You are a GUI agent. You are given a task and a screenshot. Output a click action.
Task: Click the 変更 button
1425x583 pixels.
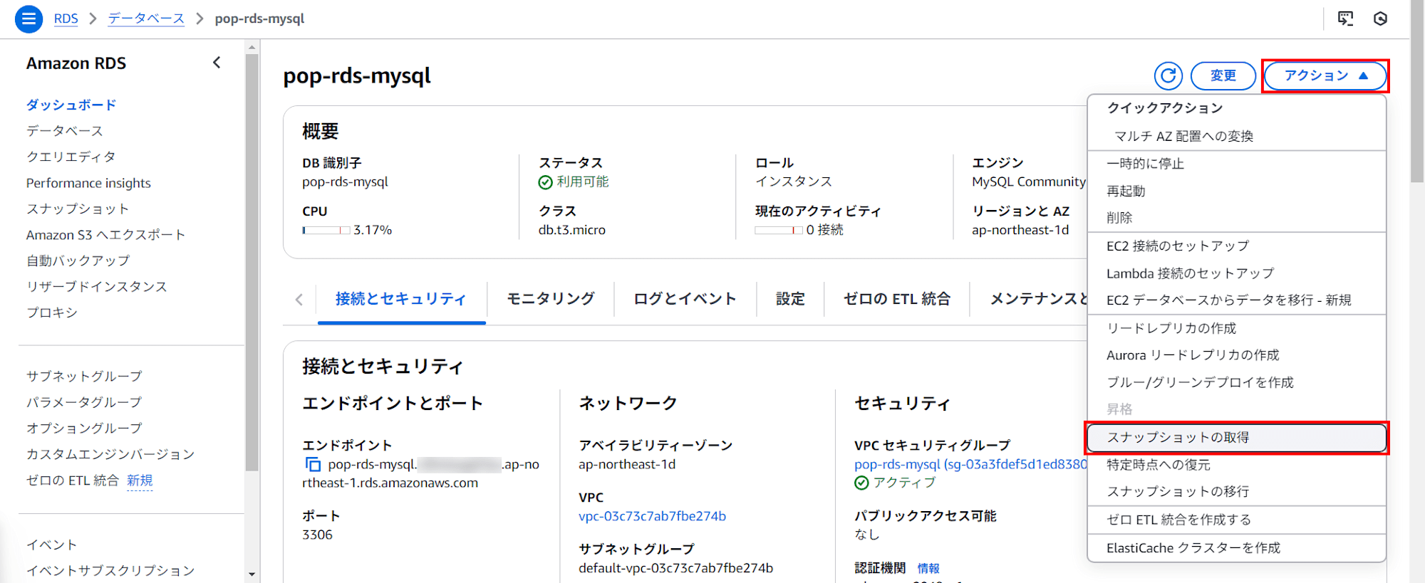pyautogui.click(x=1223, y=75)
